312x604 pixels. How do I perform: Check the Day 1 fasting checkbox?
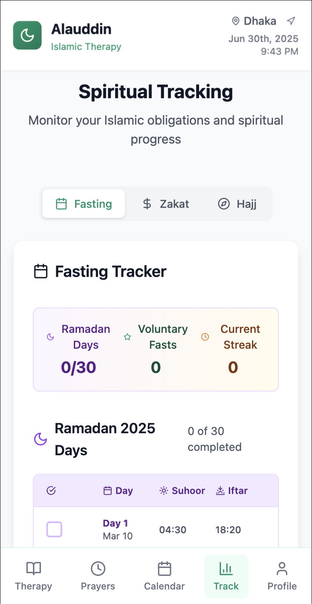tap(54, 530)
